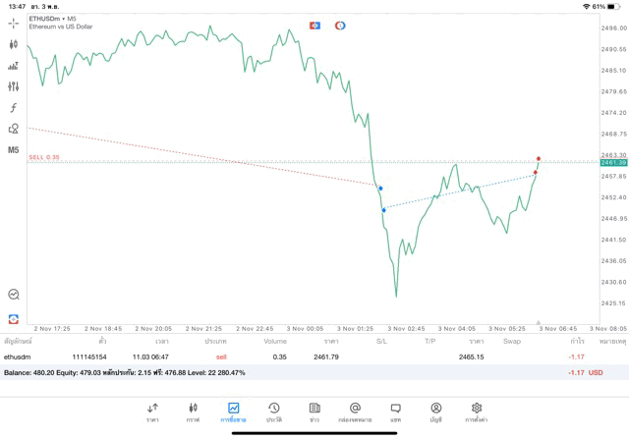This screenshot has width=629, height=439.
Task: Toggle the blue-red one-click trading panel icon
Action: tap(314, 25)
